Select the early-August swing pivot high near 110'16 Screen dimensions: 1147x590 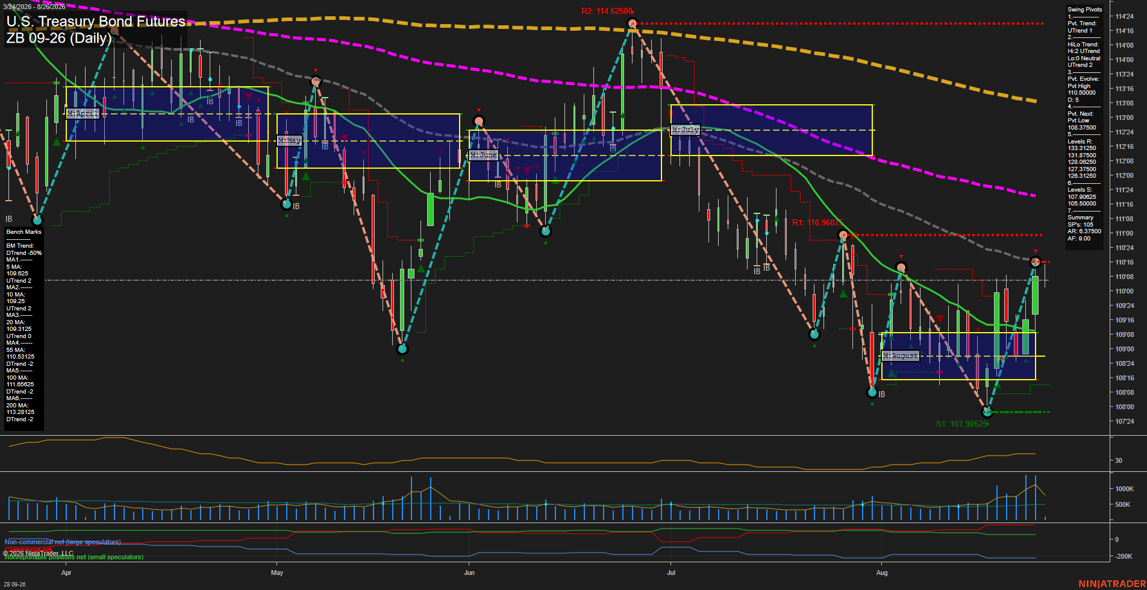pyautogui.click(x=901, y=268)
